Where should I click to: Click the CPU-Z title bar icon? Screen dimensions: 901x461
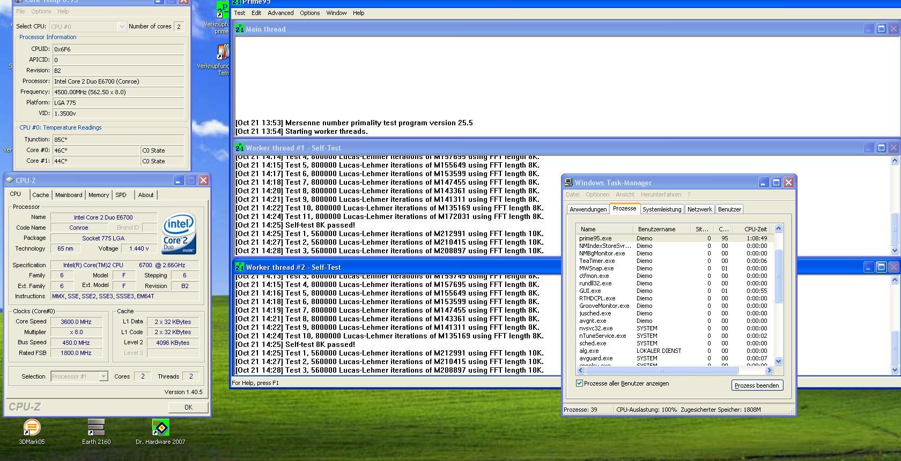[10, 180]
